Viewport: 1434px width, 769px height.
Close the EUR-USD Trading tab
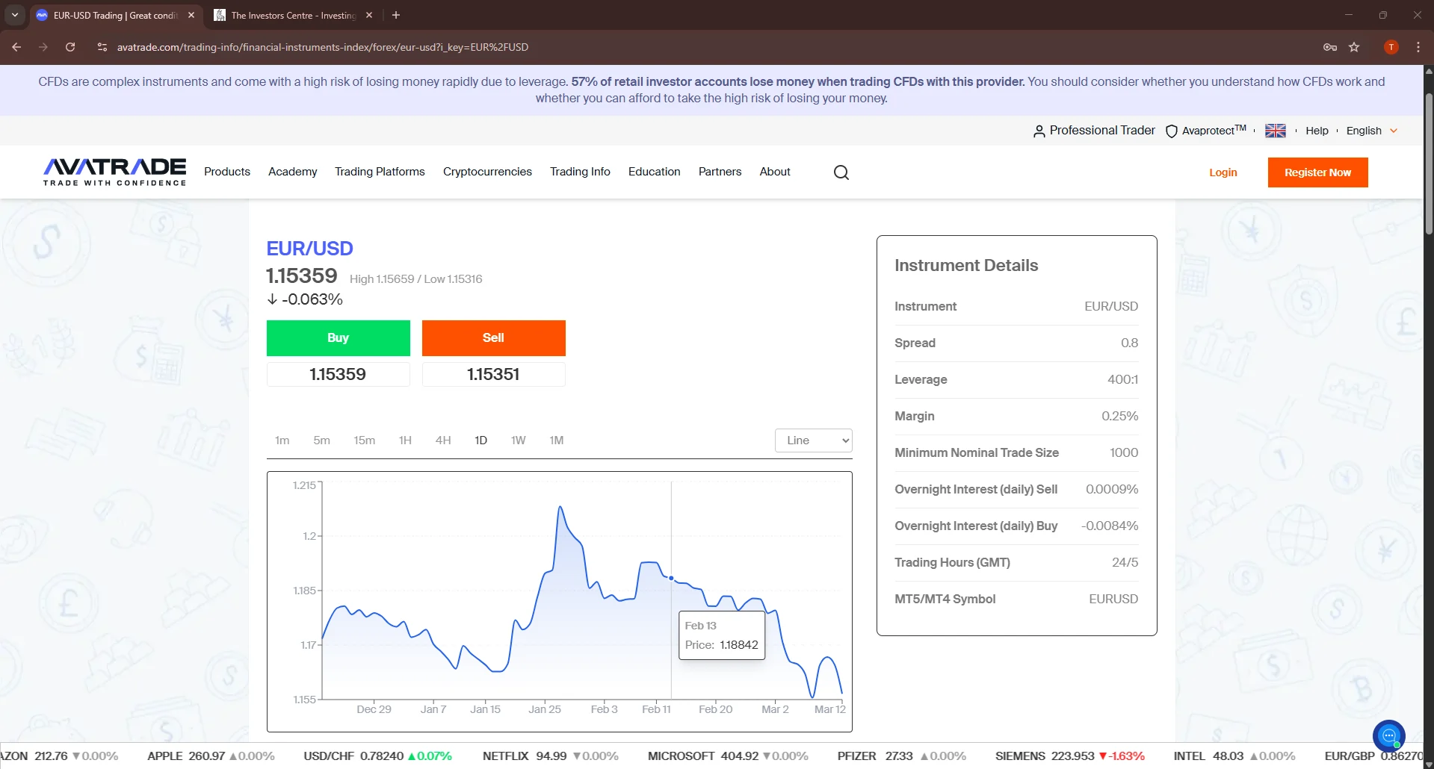click(x=191, y=15)
